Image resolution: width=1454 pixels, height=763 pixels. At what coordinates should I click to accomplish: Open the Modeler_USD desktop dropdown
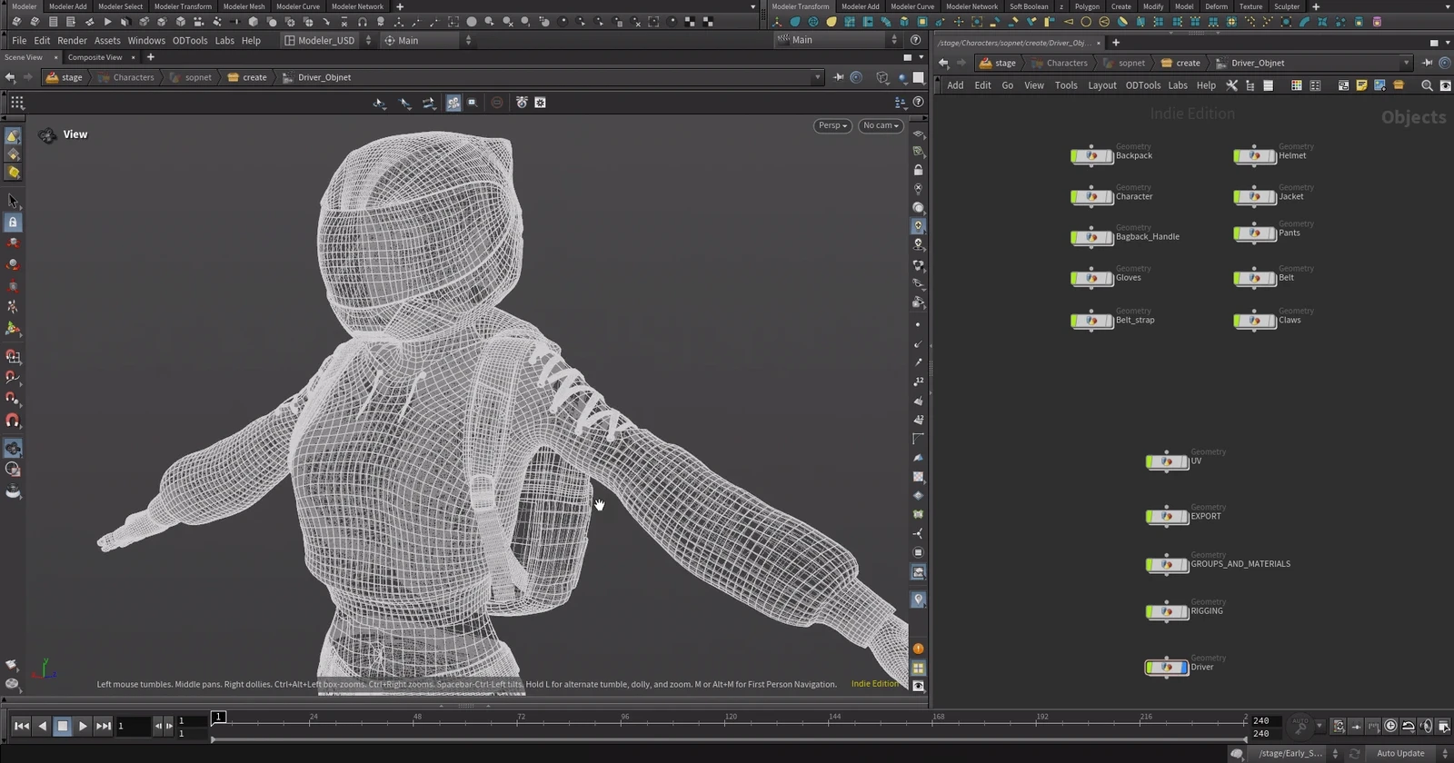pyautogui.click(x=327, y=40)
